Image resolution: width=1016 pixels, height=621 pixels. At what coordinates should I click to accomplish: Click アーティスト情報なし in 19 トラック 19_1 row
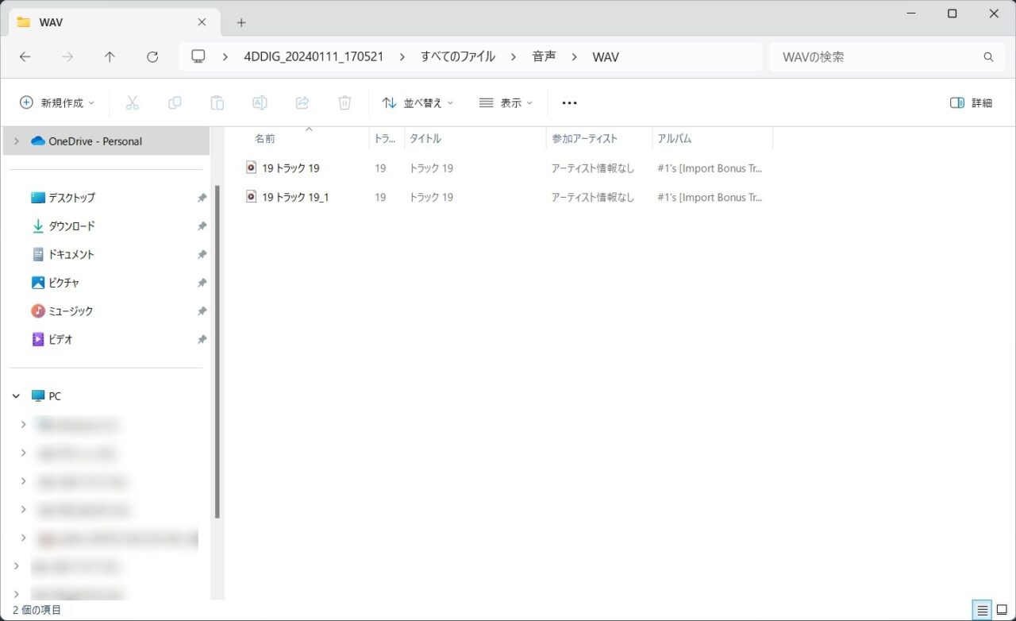point(593,197)
